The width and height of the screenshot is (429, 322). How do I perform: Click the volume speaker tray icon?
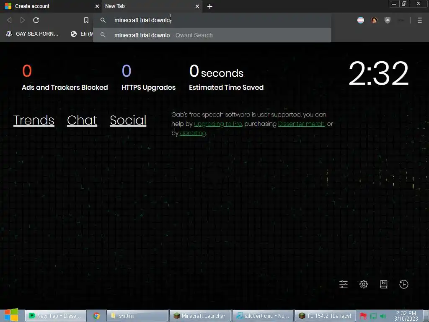[383, 316]
